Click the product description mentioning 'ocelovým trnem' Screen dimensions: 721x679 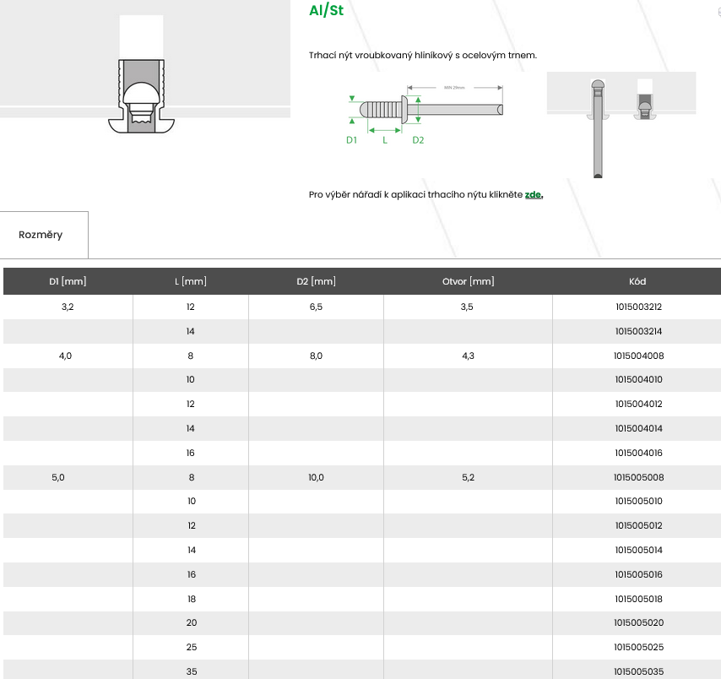422,55
